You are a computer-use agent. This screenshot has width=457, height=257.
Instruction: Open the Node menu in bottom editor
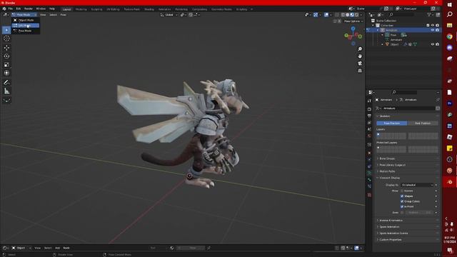tap(66, 248)
